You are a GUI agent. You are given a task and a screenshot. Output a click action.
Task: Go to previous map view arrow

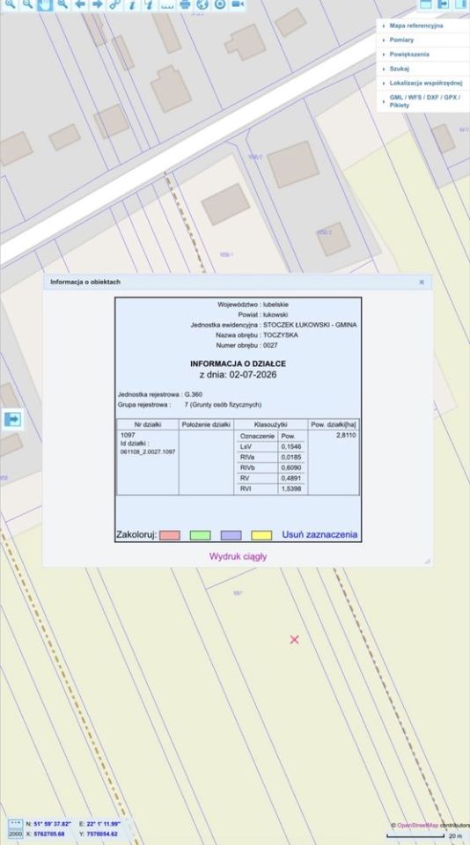click(x=80, y=5)
